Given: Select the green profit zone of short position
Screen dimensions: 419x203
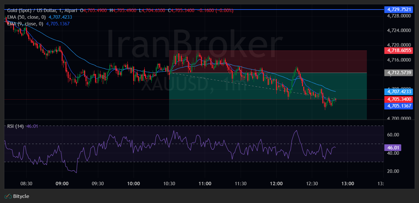Looking at the screenshot, I should click(x=268, y=96).
